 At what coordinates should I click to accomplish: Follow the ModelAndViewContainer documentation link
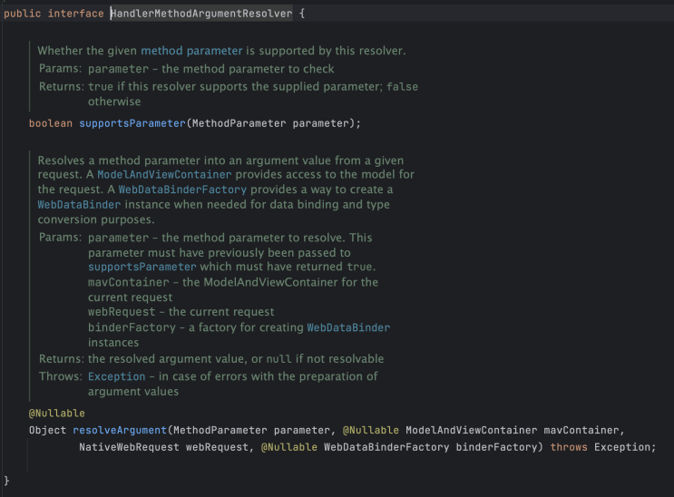point(164,174)
